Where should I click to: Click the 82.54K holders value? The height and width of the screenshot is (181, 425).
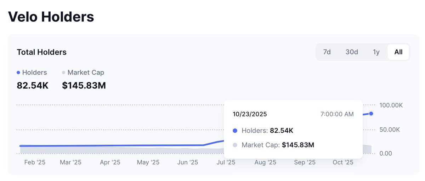point(33,85)
